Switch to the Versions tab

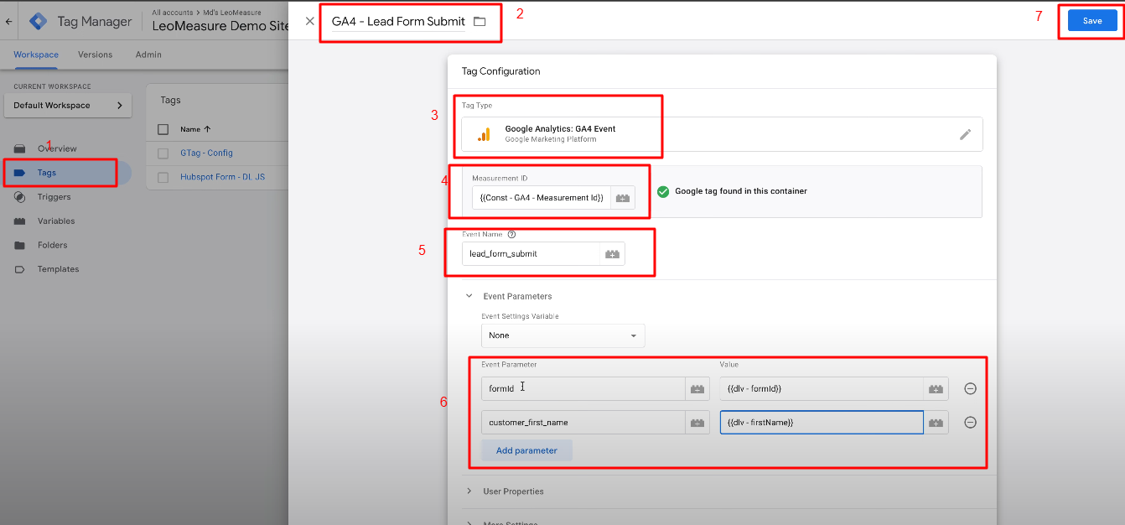pyautogui.click(x=95, y=55)
